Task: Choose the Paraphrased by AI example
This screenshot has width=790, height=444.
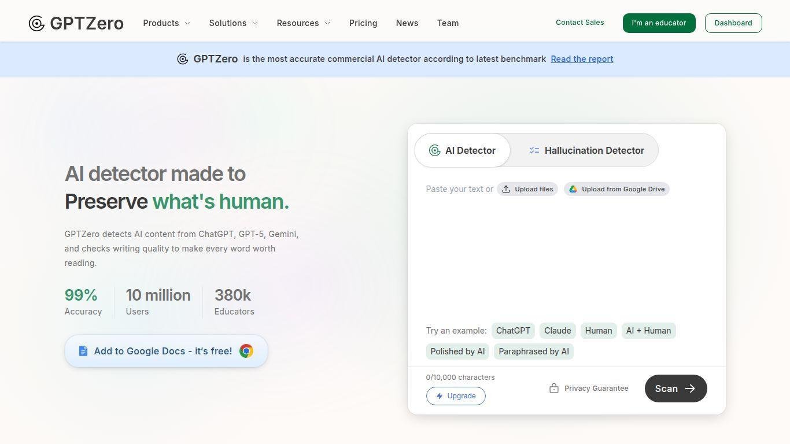Action: (533, 351)
